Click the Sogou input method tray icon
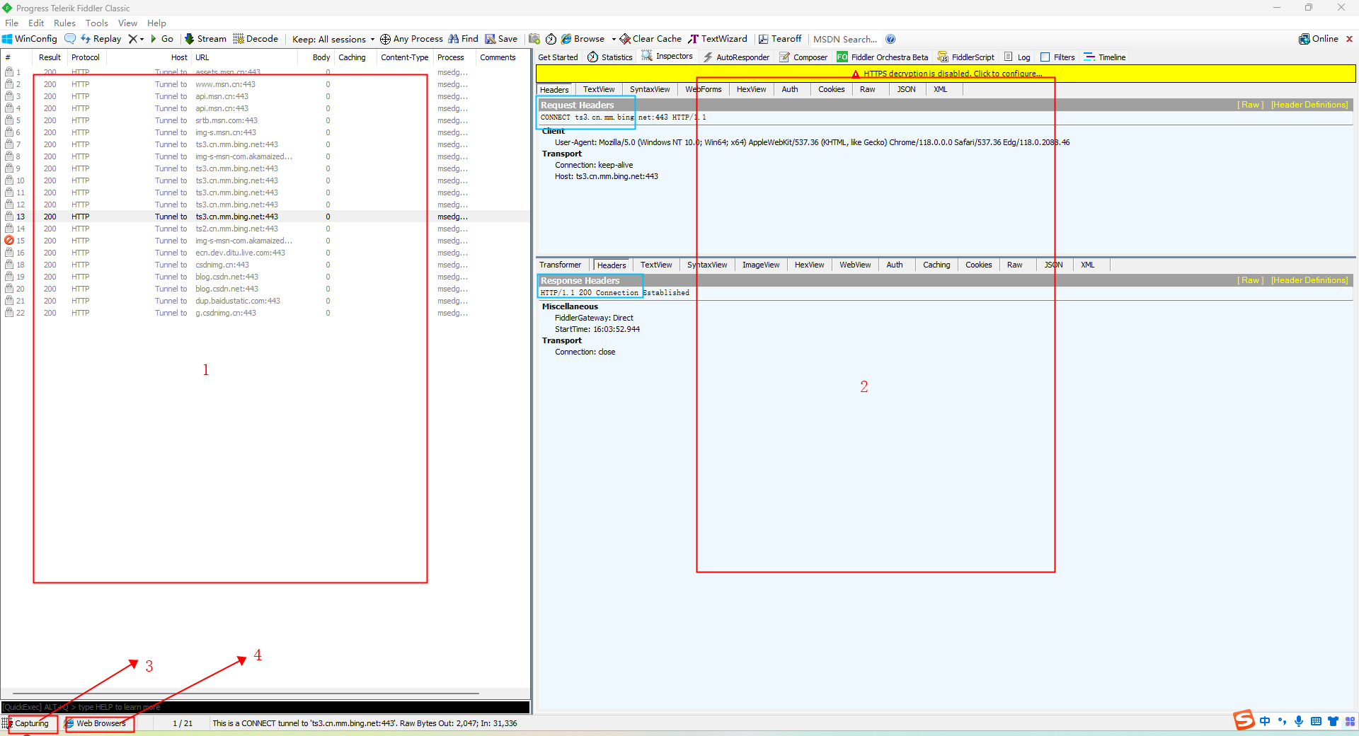The image size is (1359, 736). point(1244,720)
